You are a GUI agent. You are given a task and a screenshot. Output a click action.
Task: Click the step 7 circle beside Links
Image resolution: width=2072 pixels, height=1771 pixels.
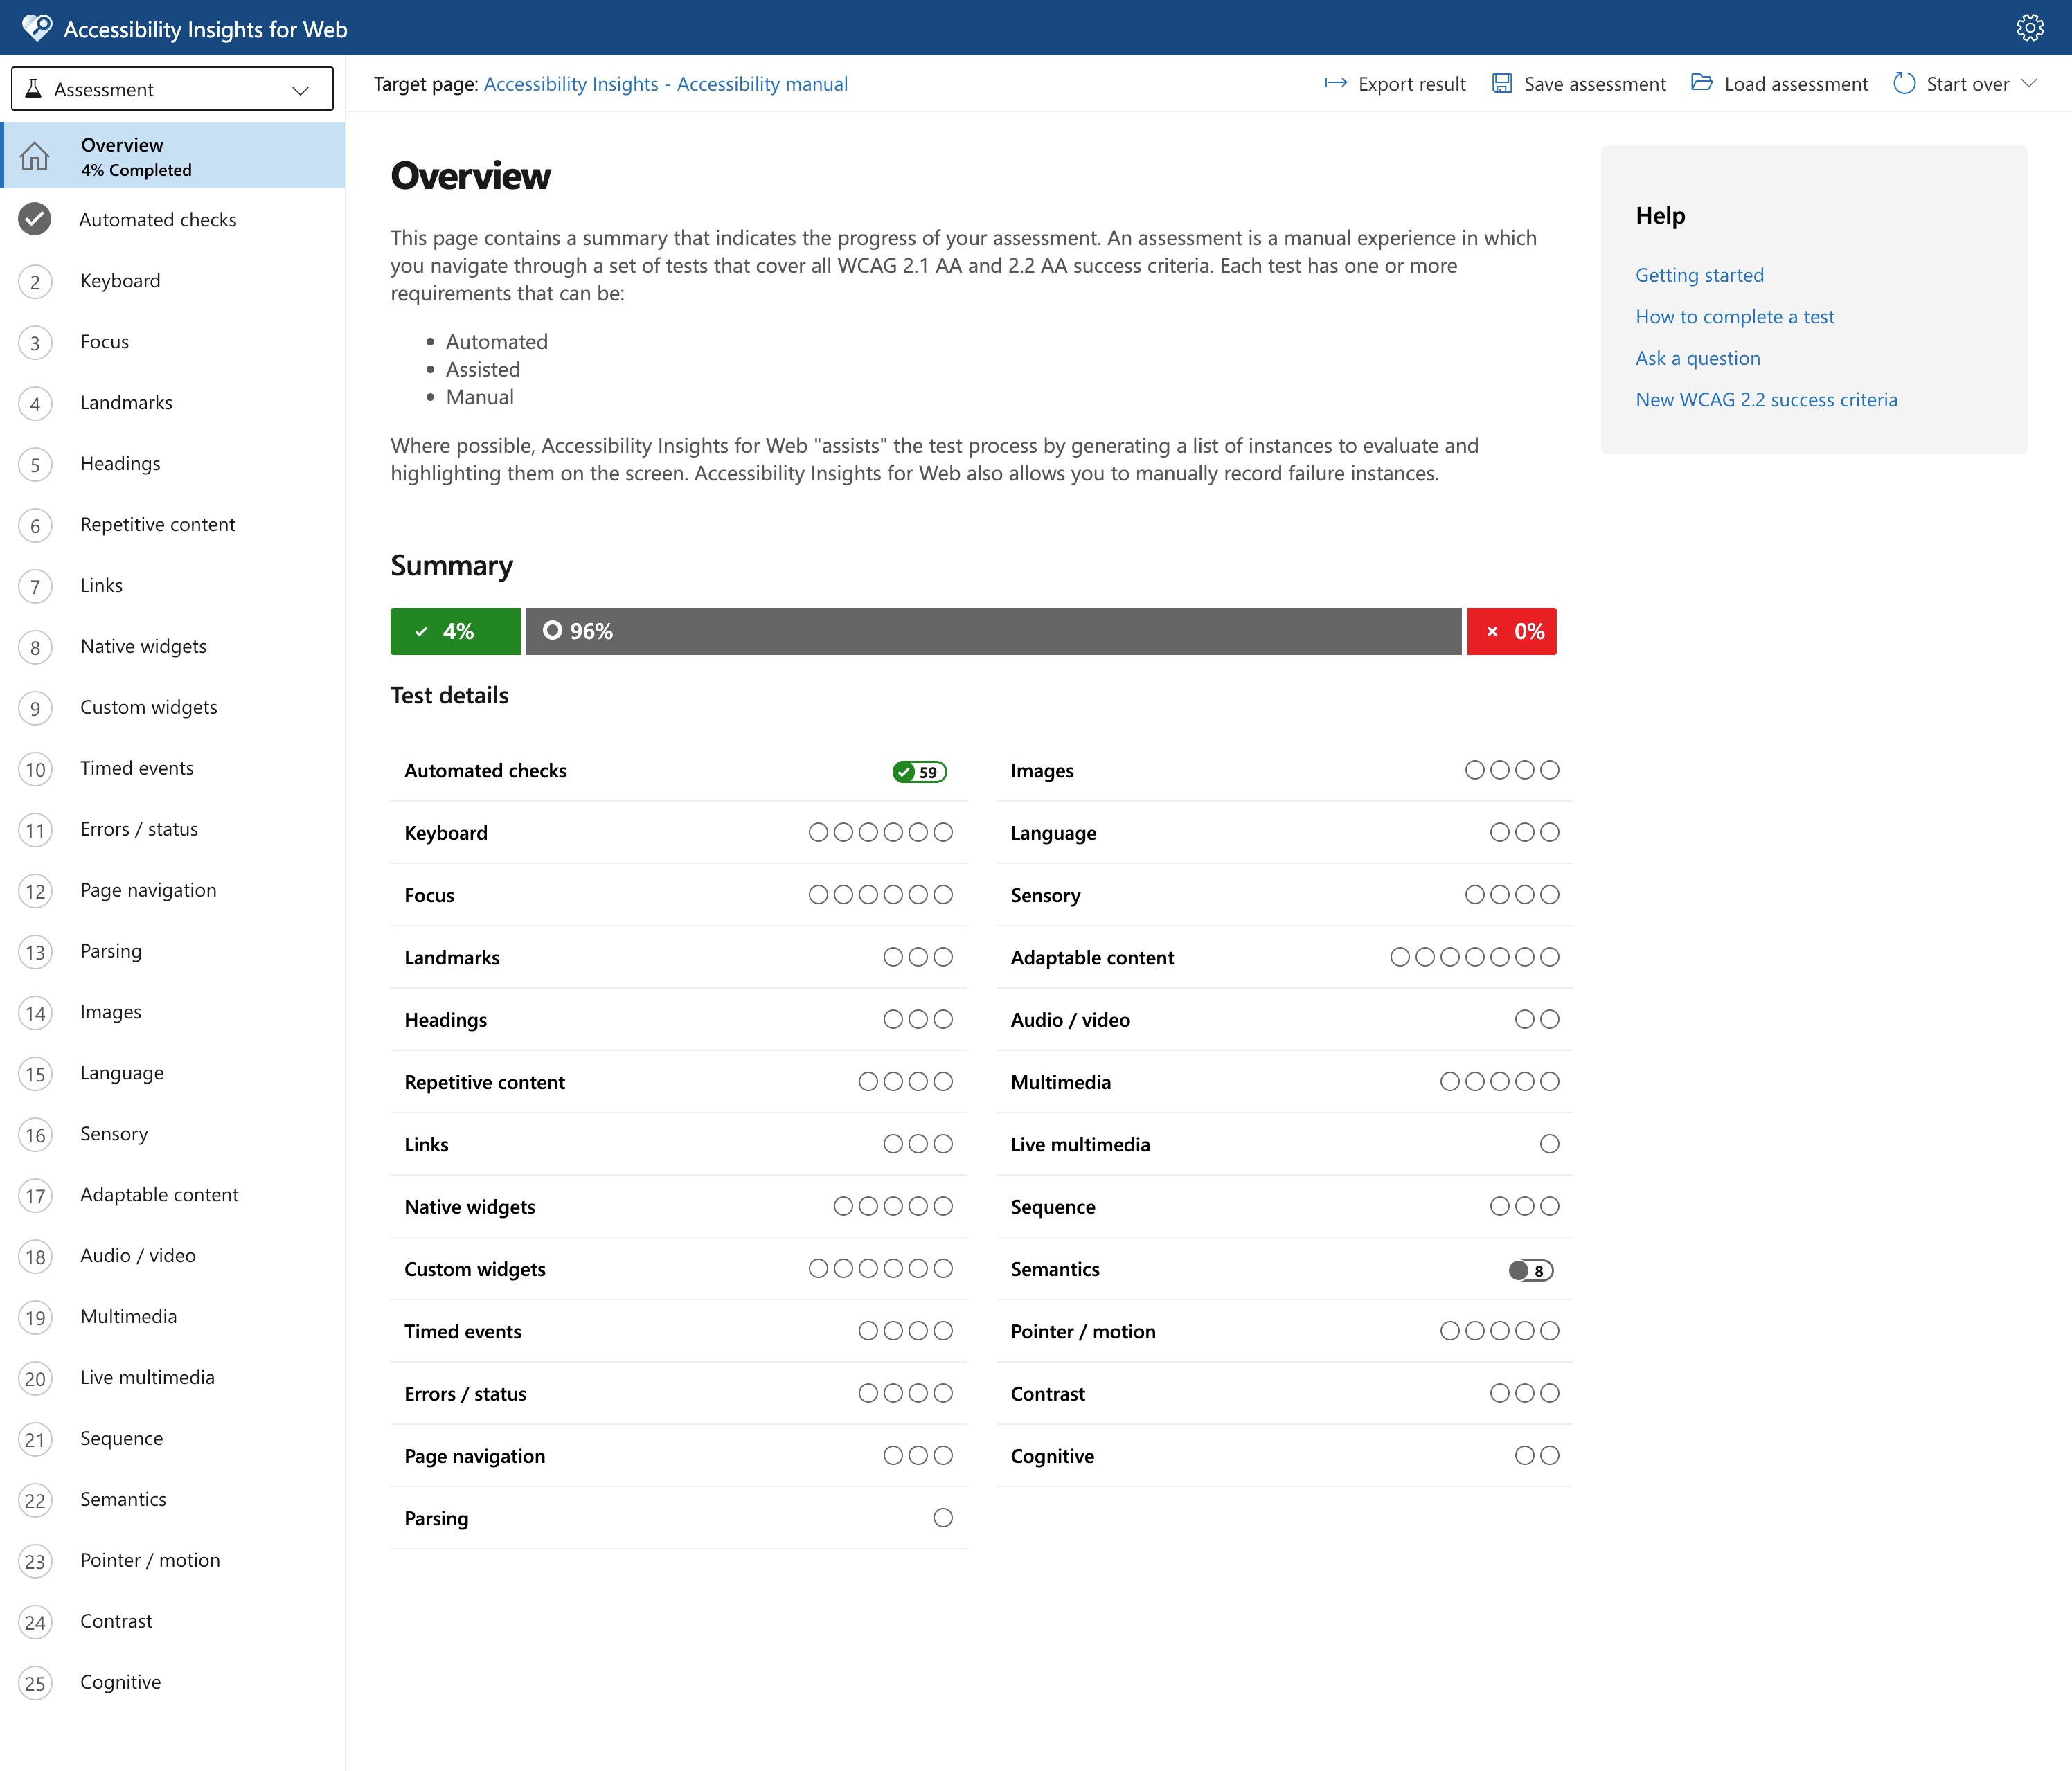point(35,587)
